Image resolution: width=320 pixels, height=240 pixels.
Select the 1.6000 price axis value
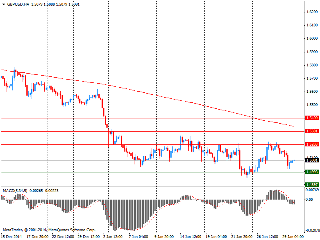312,38
